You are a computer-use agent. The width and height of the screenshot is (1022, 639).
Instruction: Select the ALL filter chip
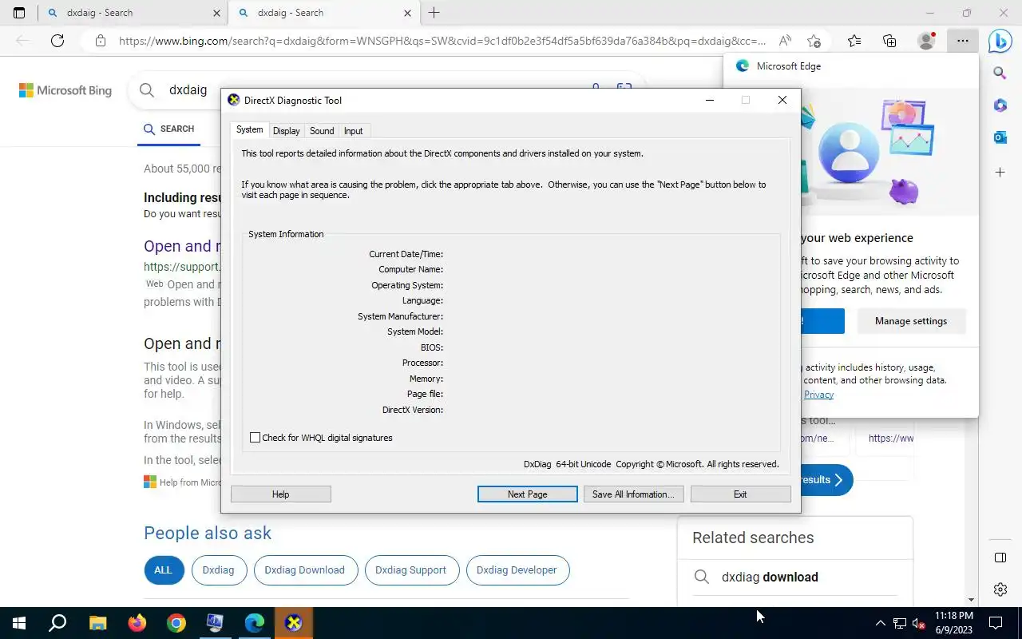(163, 570)
